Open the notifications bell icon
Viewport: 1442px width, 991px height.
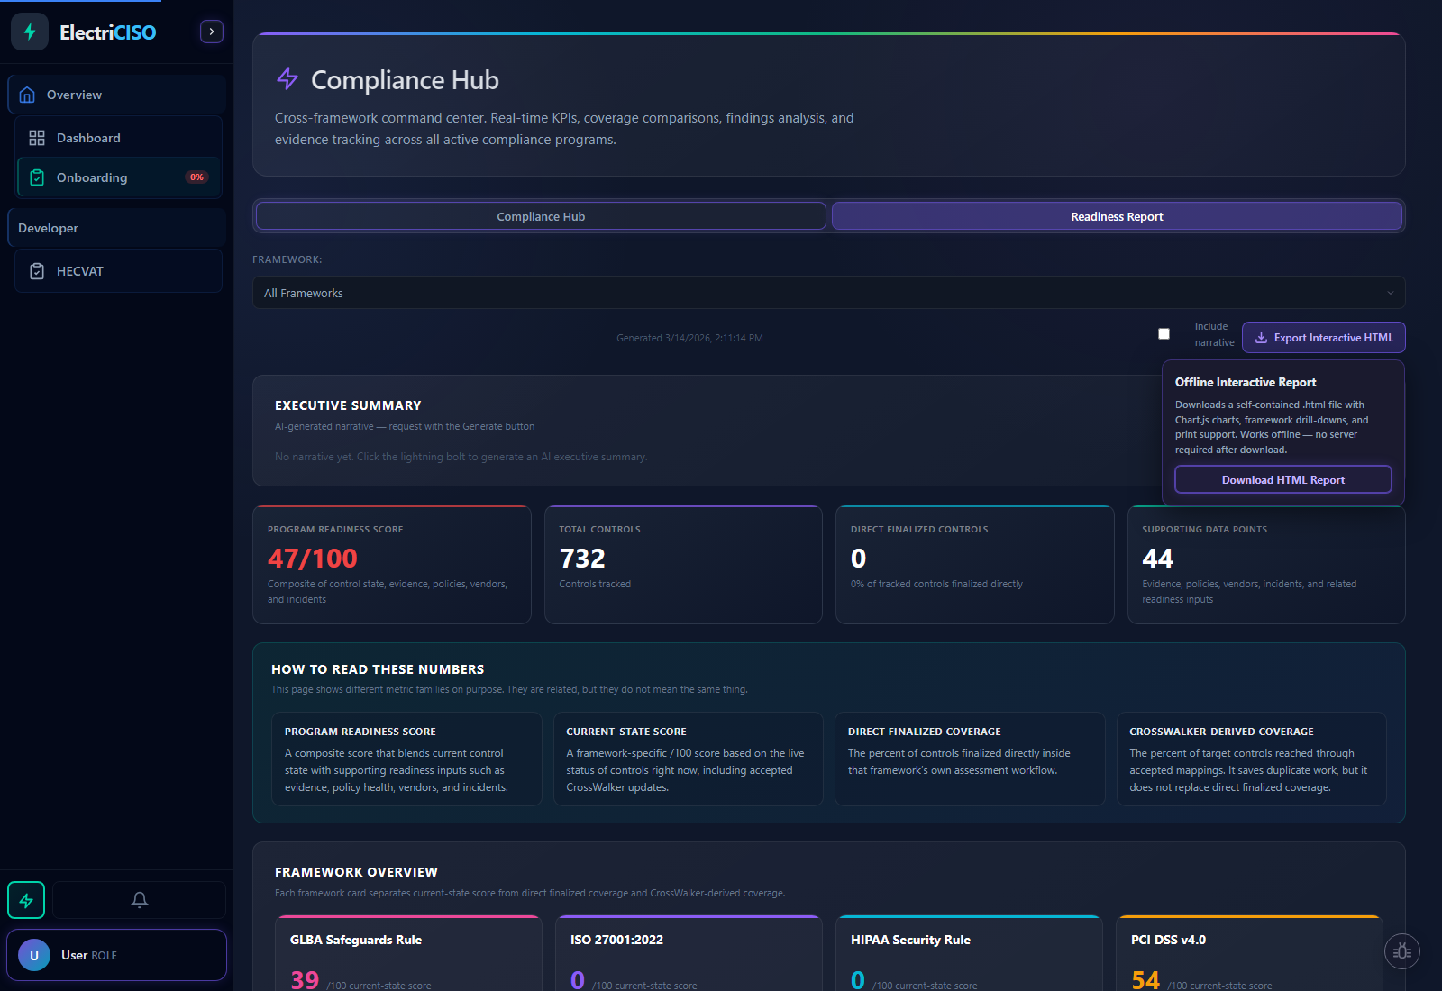click(140, 899)
